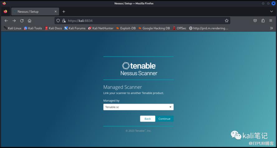The width and height of the screenshot is (277, 148).
Task: Click the 2023 Tenable, Inc. copyright text
Action: [138, 131]
